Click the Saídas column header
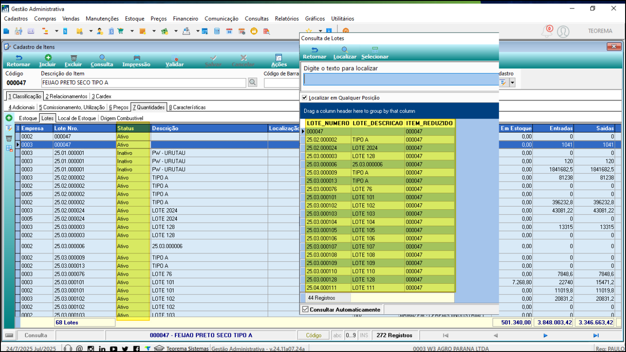This screenshot has height=352, width=626. point(595,128)
